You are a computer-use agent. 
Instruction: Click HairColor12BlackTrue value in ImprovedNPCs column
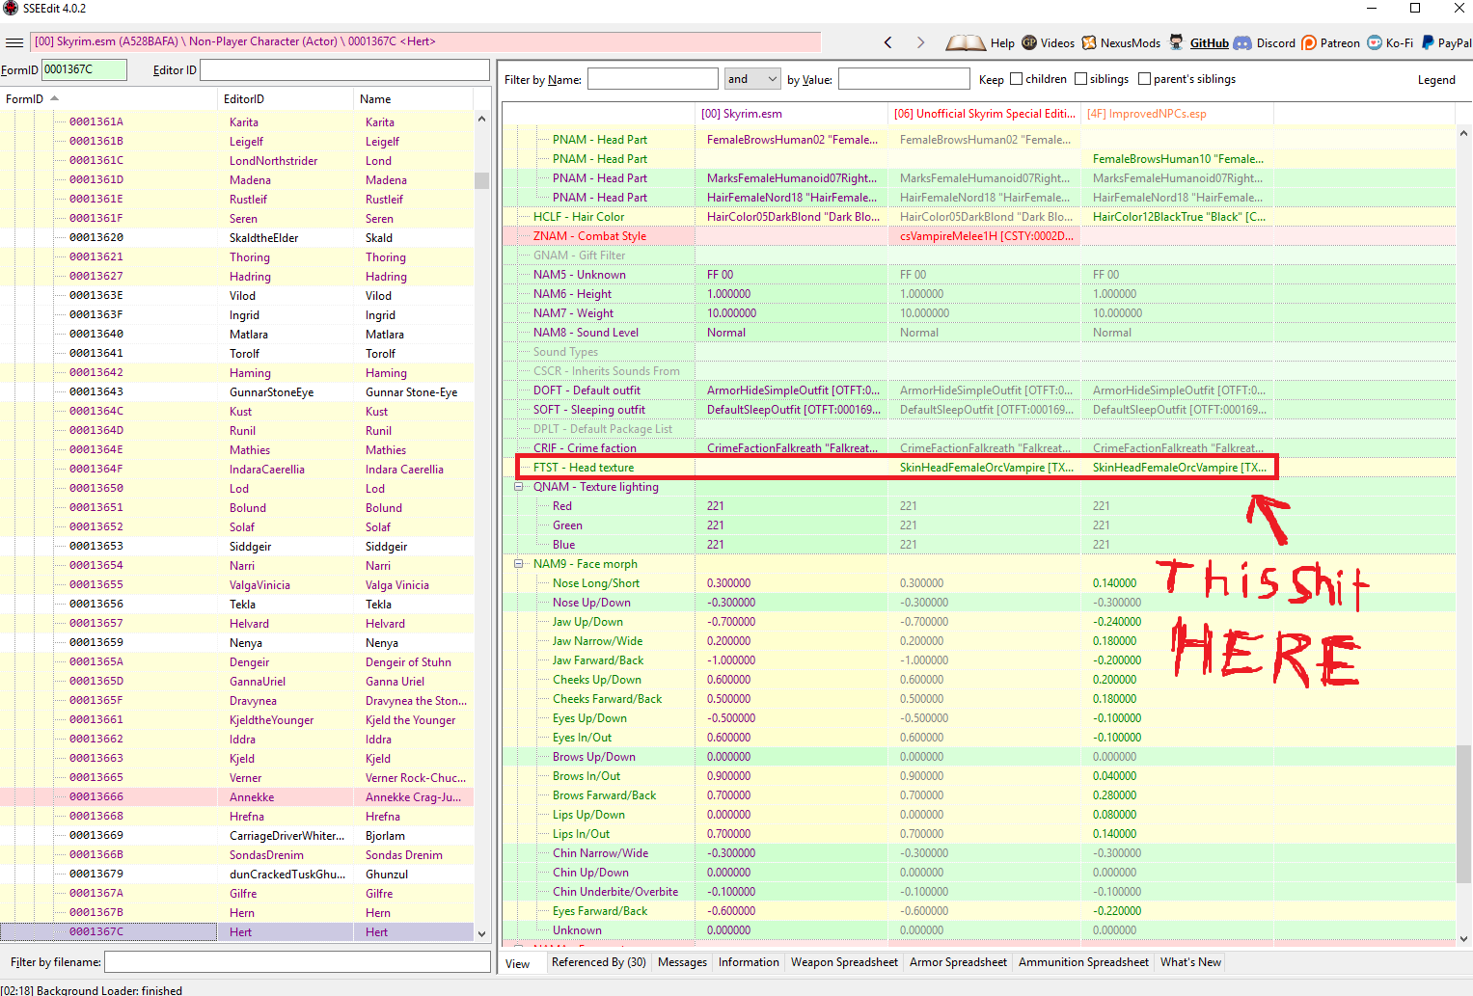(x=1177, y=217)
